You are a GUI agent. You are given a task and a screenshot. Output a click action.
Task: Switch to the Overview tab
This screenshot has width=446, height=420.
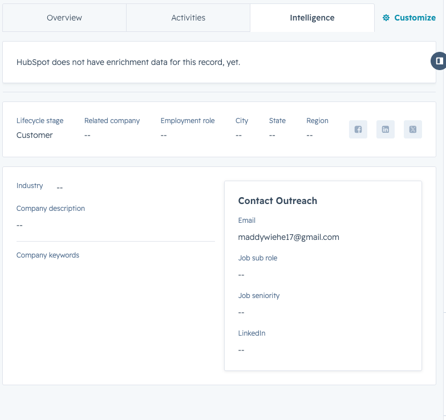pos(64,18)
